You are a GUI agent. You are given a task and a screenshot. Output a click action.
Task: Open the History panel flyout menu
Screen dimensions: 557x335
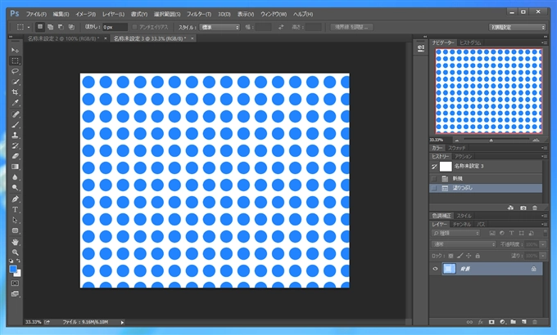click(544, 156)
